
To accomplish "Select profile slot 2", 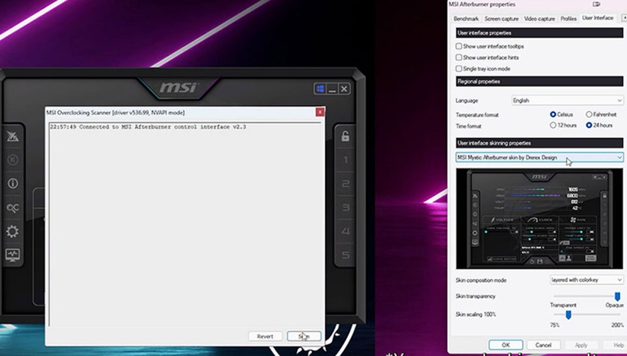I will click(x=345, y=183).
